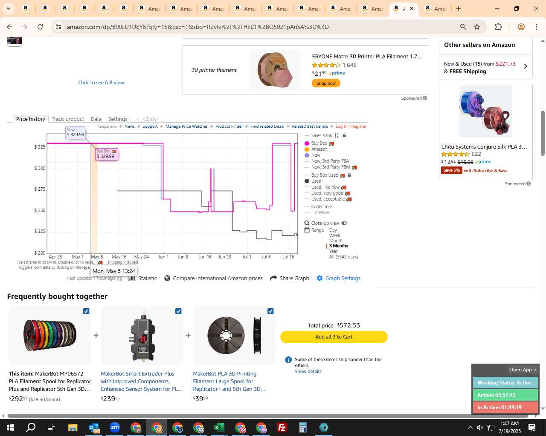Open Show details link
Image resolution: width=546 pixels, height=436 pixels.
(308, 371)
